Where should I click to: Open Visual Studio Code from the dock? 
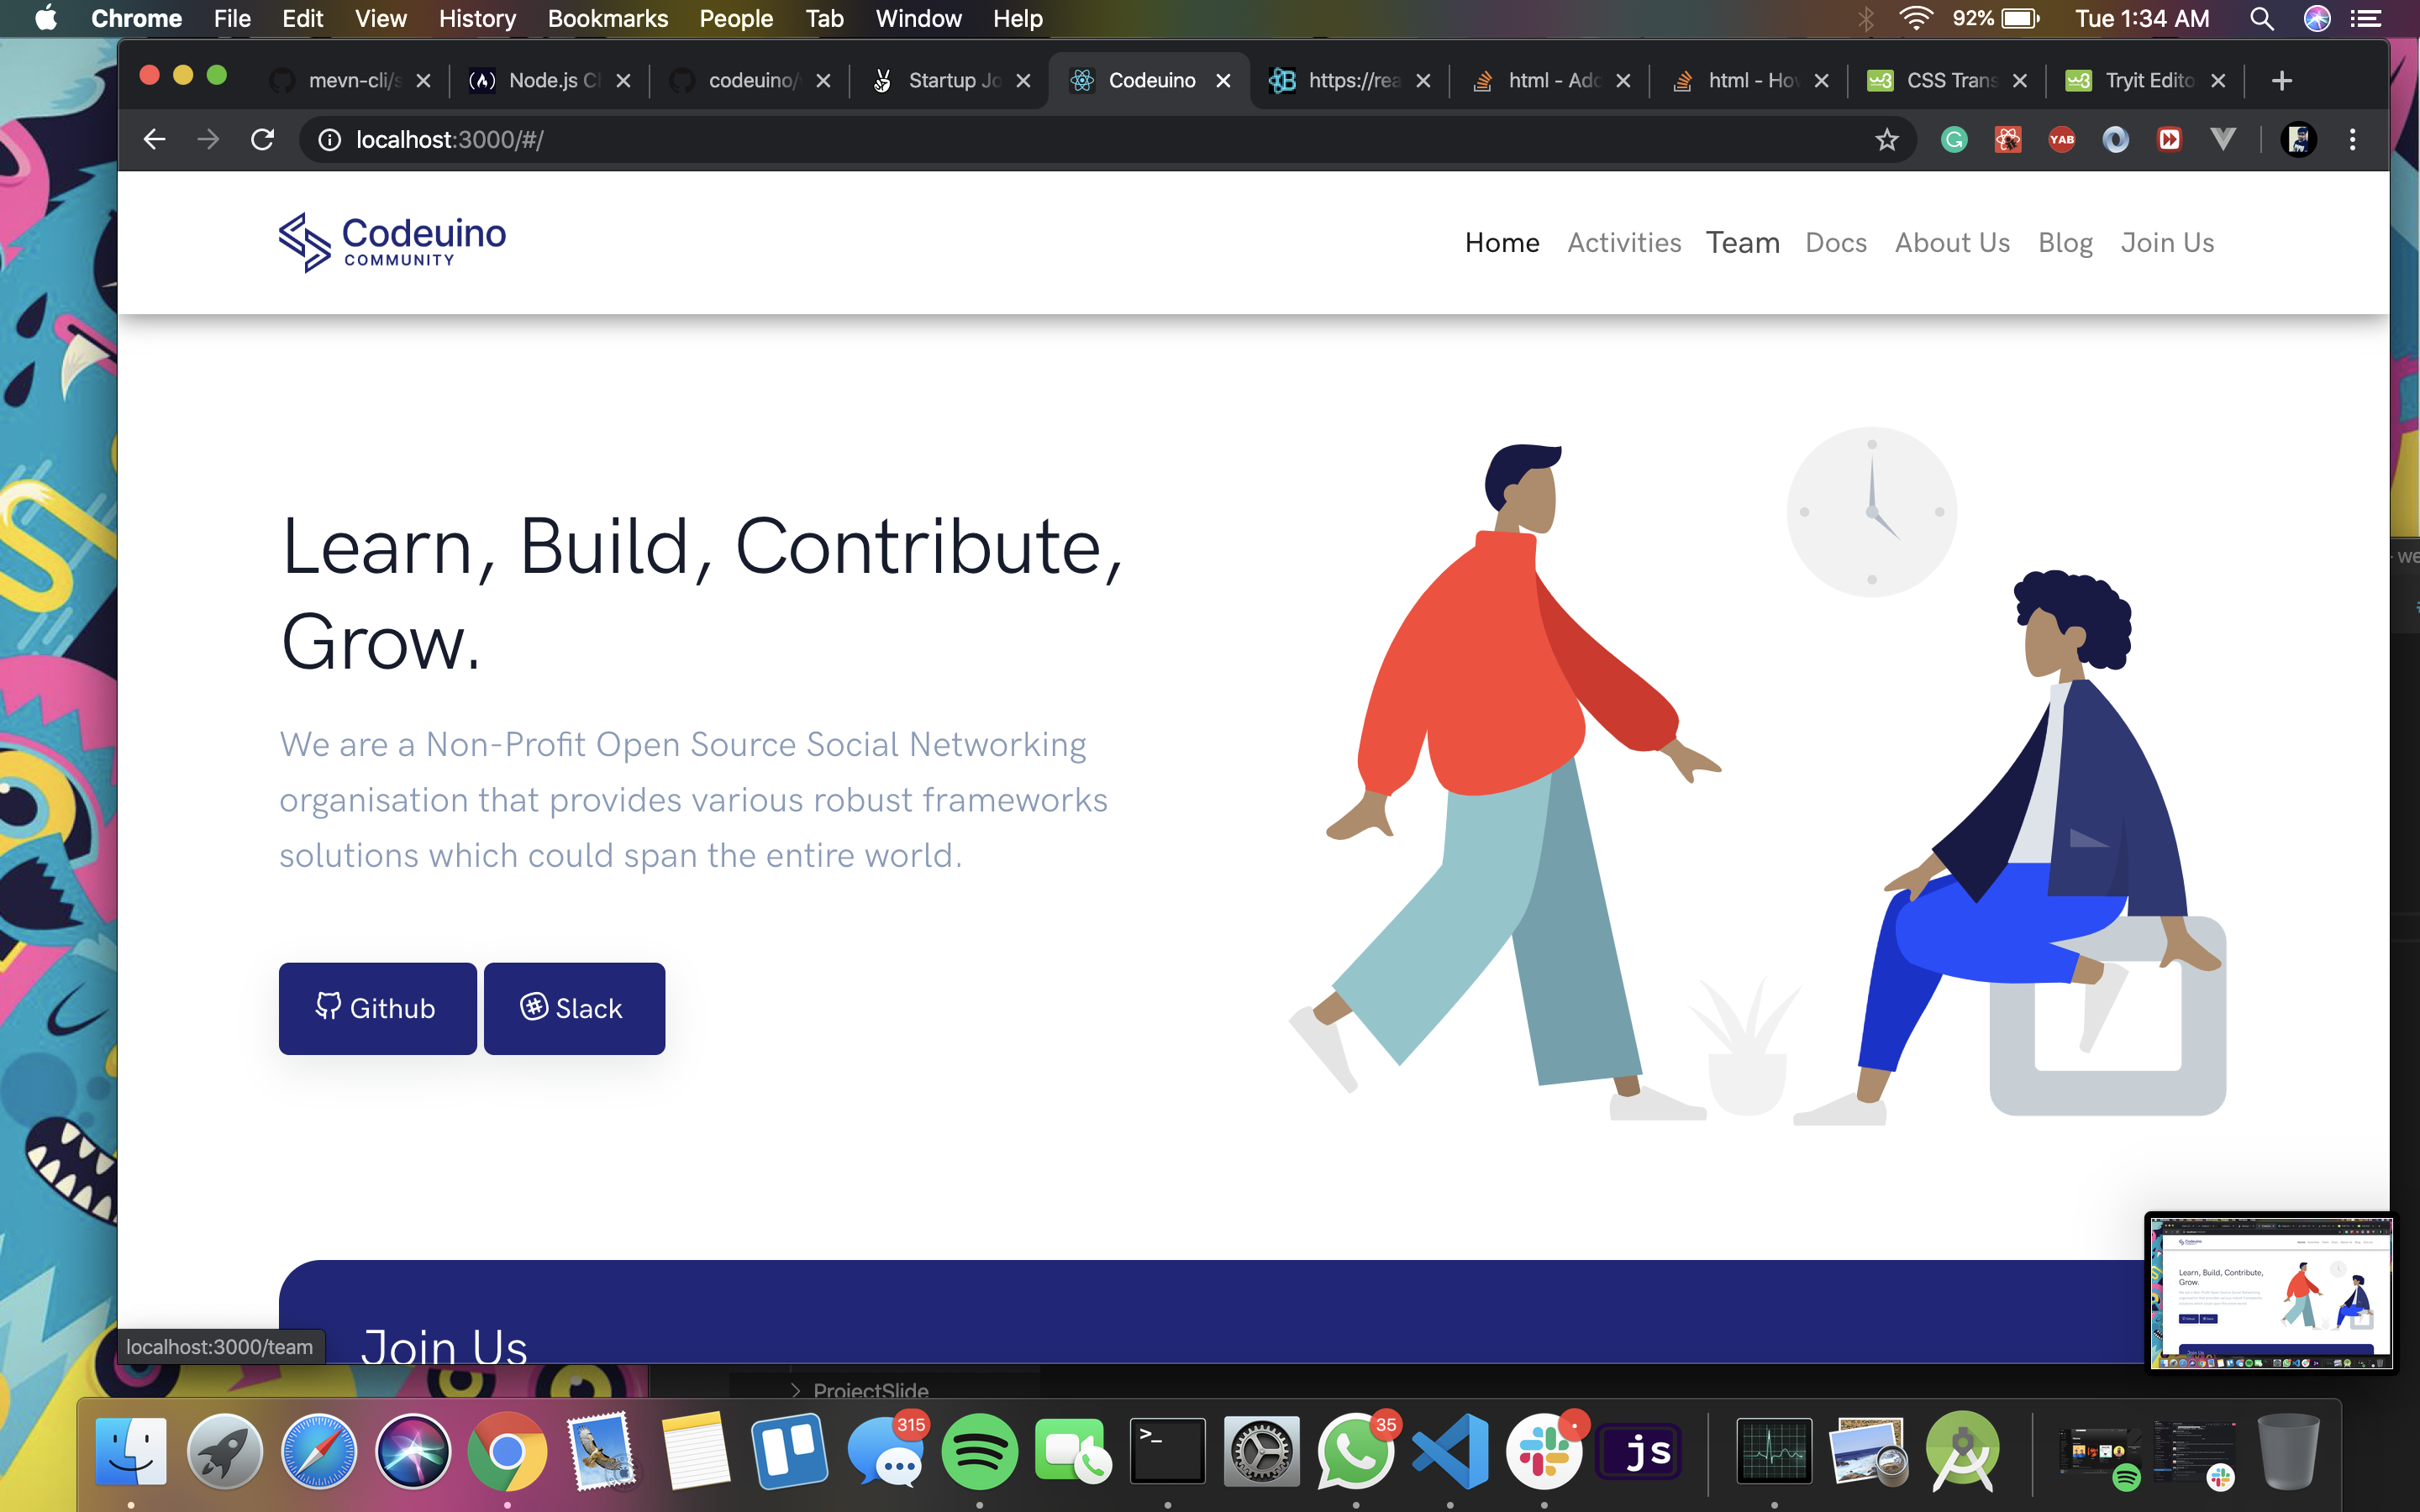pyautogui.click(x=1450, y=1451)
